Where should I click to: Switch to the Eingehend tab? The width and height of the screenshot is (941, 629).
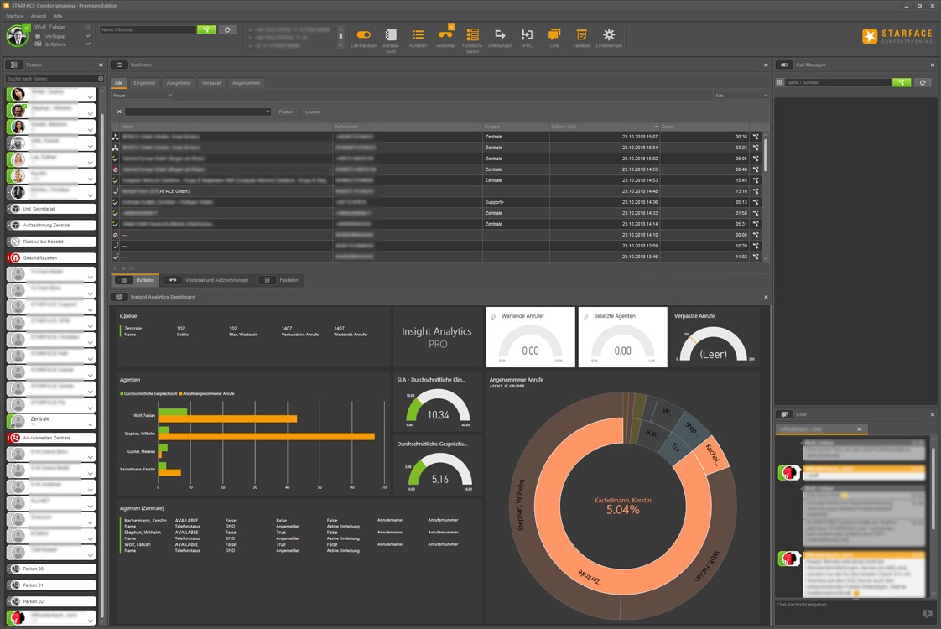point(144,83)
